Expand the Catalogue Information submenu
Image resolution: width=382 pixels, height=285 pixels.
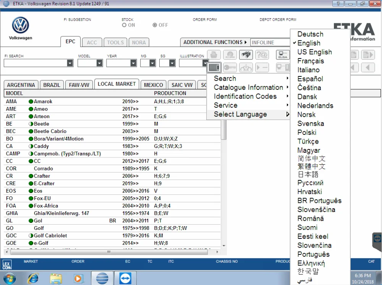click(248, 87)
